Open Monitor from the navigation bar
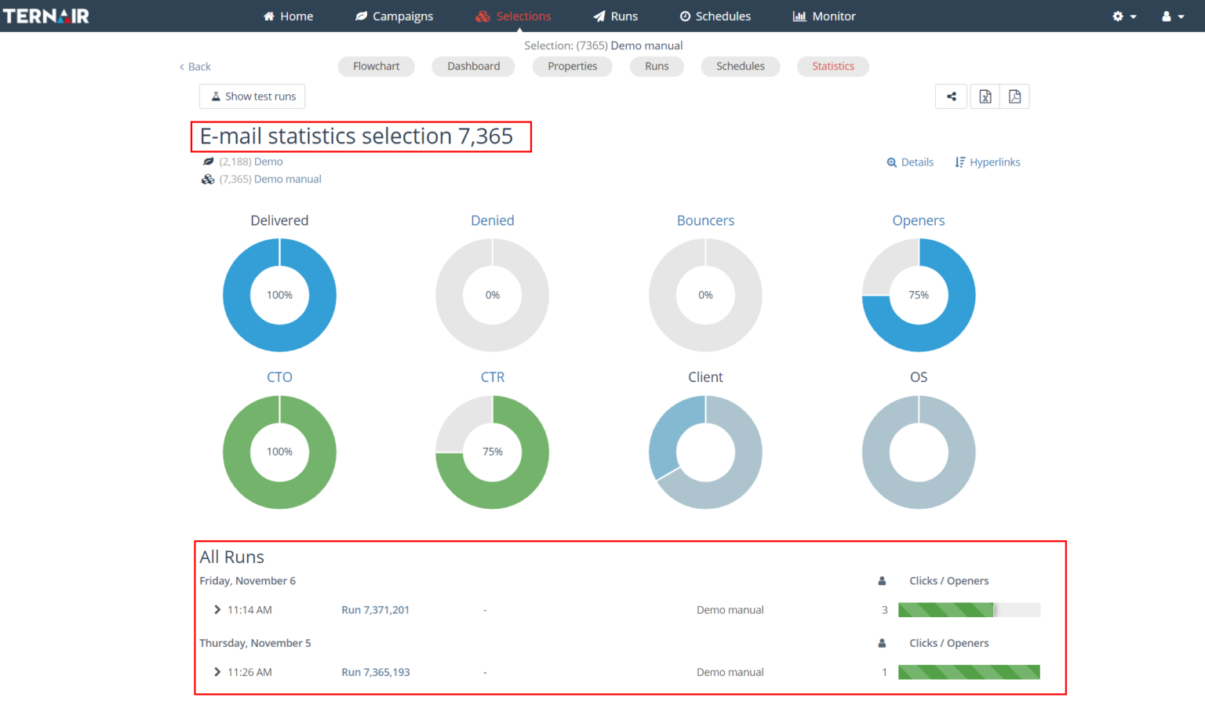Screen dimensions: 1205x701 click(824, 16)
